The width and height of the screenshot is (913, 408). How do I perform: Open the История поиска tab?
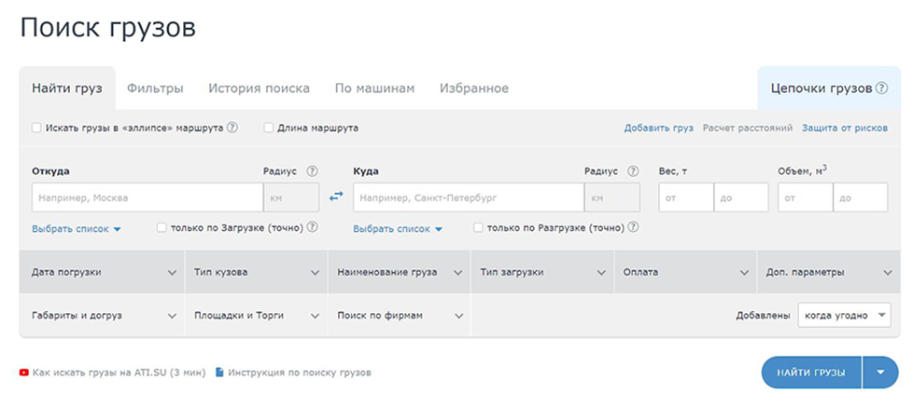259,88
